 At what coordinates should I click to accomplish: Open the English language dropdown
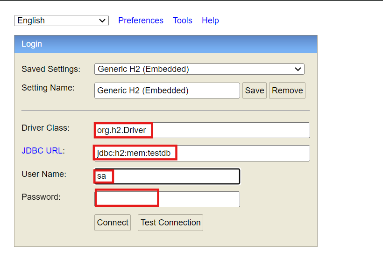point(61,21)
